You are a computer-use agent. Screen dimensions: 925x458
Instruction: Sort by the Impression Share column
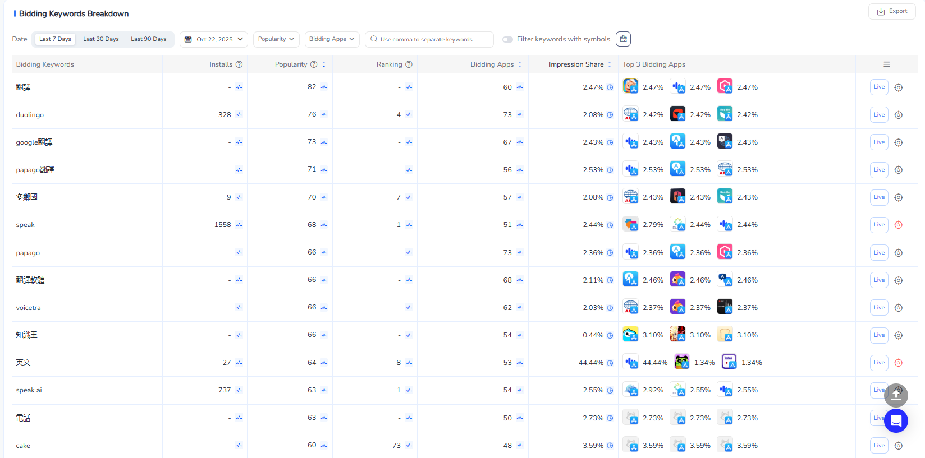point(610,64)
